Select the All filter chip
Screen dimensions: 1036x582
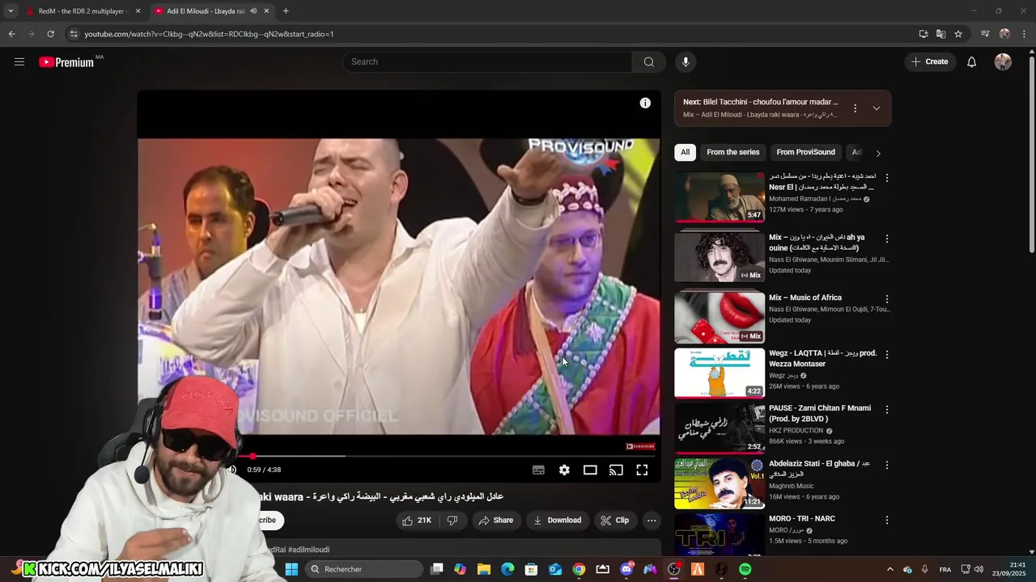pyautogui.click(x=685, y=152)
